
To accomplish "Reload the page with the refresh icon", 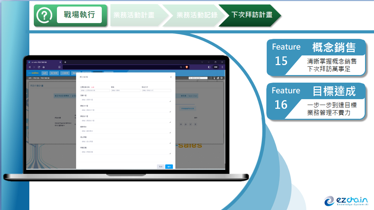I will (39, 67).
